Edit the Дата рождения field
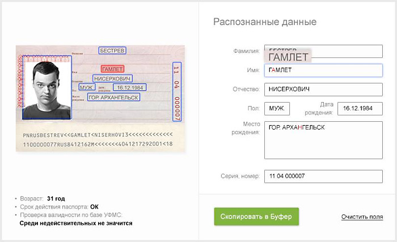Viewport: 397px width, 242px height. 360,108
